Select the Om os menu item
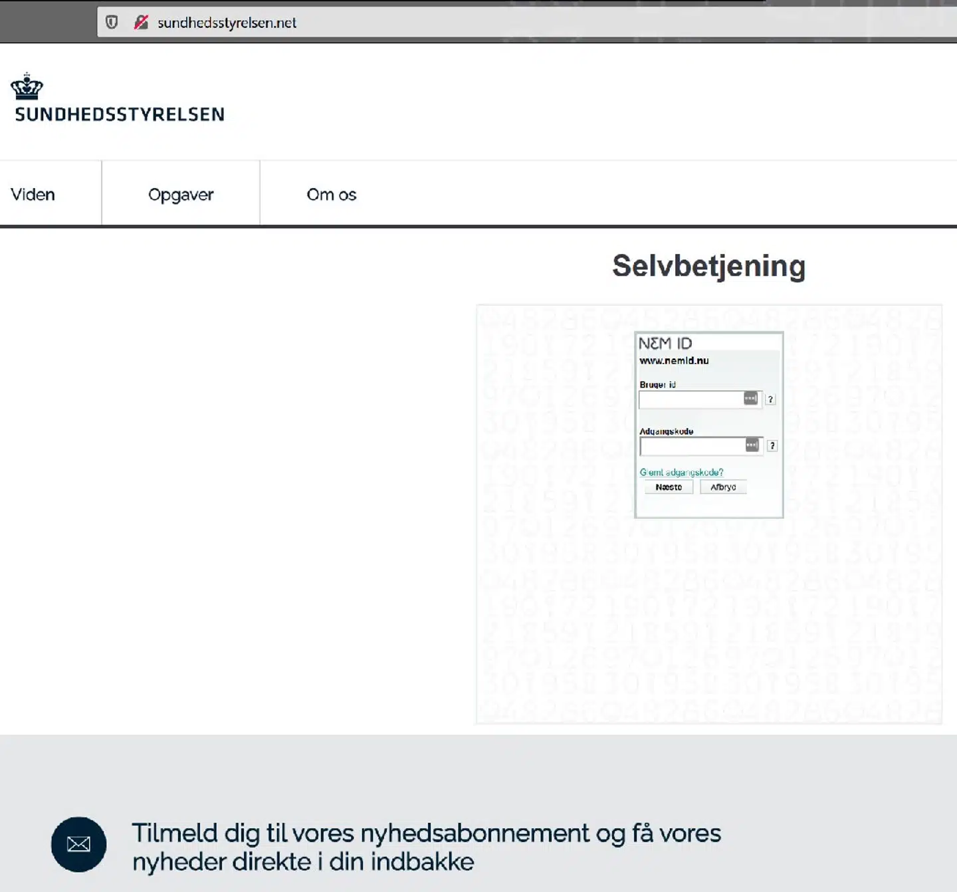The width and height of the screenshot is (957, 892). coord(332,195)
